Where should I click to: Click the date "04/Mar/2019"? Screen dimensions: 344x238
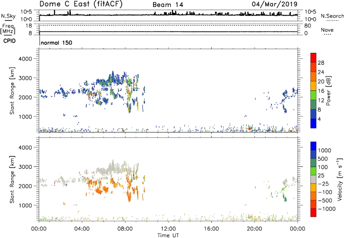click(274, 4)
